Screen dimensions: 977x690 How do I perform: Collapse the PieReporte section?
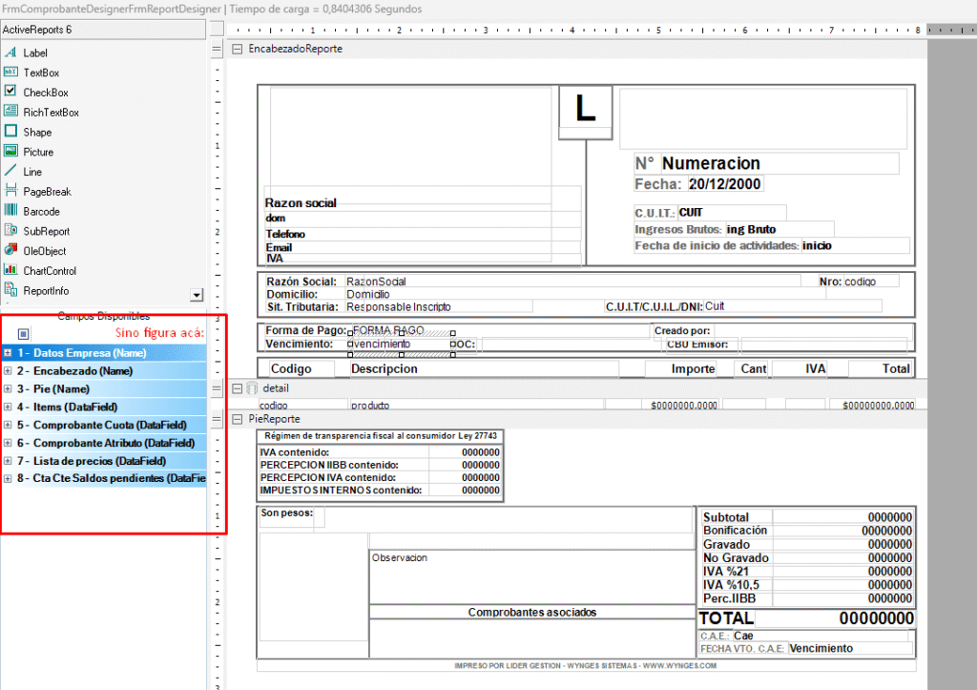click(237, 419)
